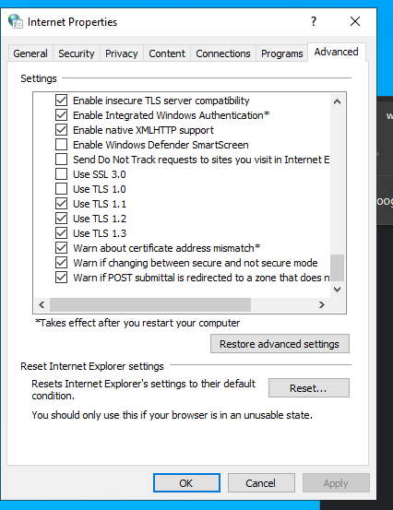This screenshot has width=393, height=510.
Task: Select the Content tab
Action: click(x=167, y=53)
